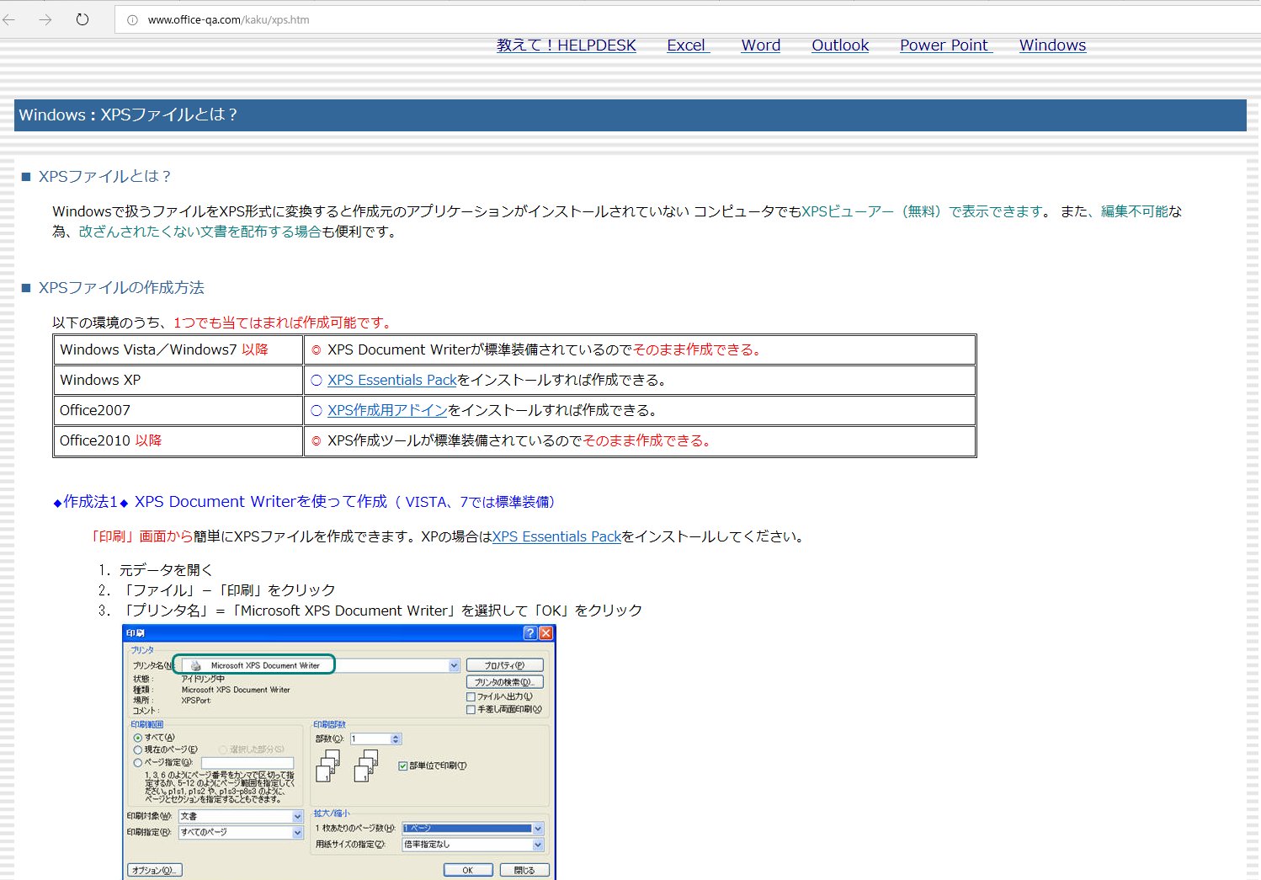Click XPS Essentials Pack link in 作成法1 paragraph
Screen dimensions: 1261x880
(556, 536)
